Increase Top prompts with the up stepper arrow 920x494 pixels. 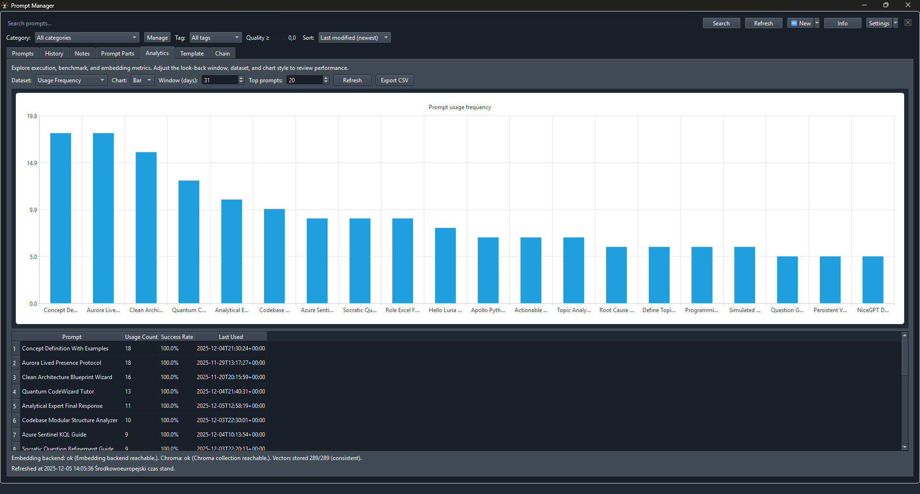pos(326,78)
